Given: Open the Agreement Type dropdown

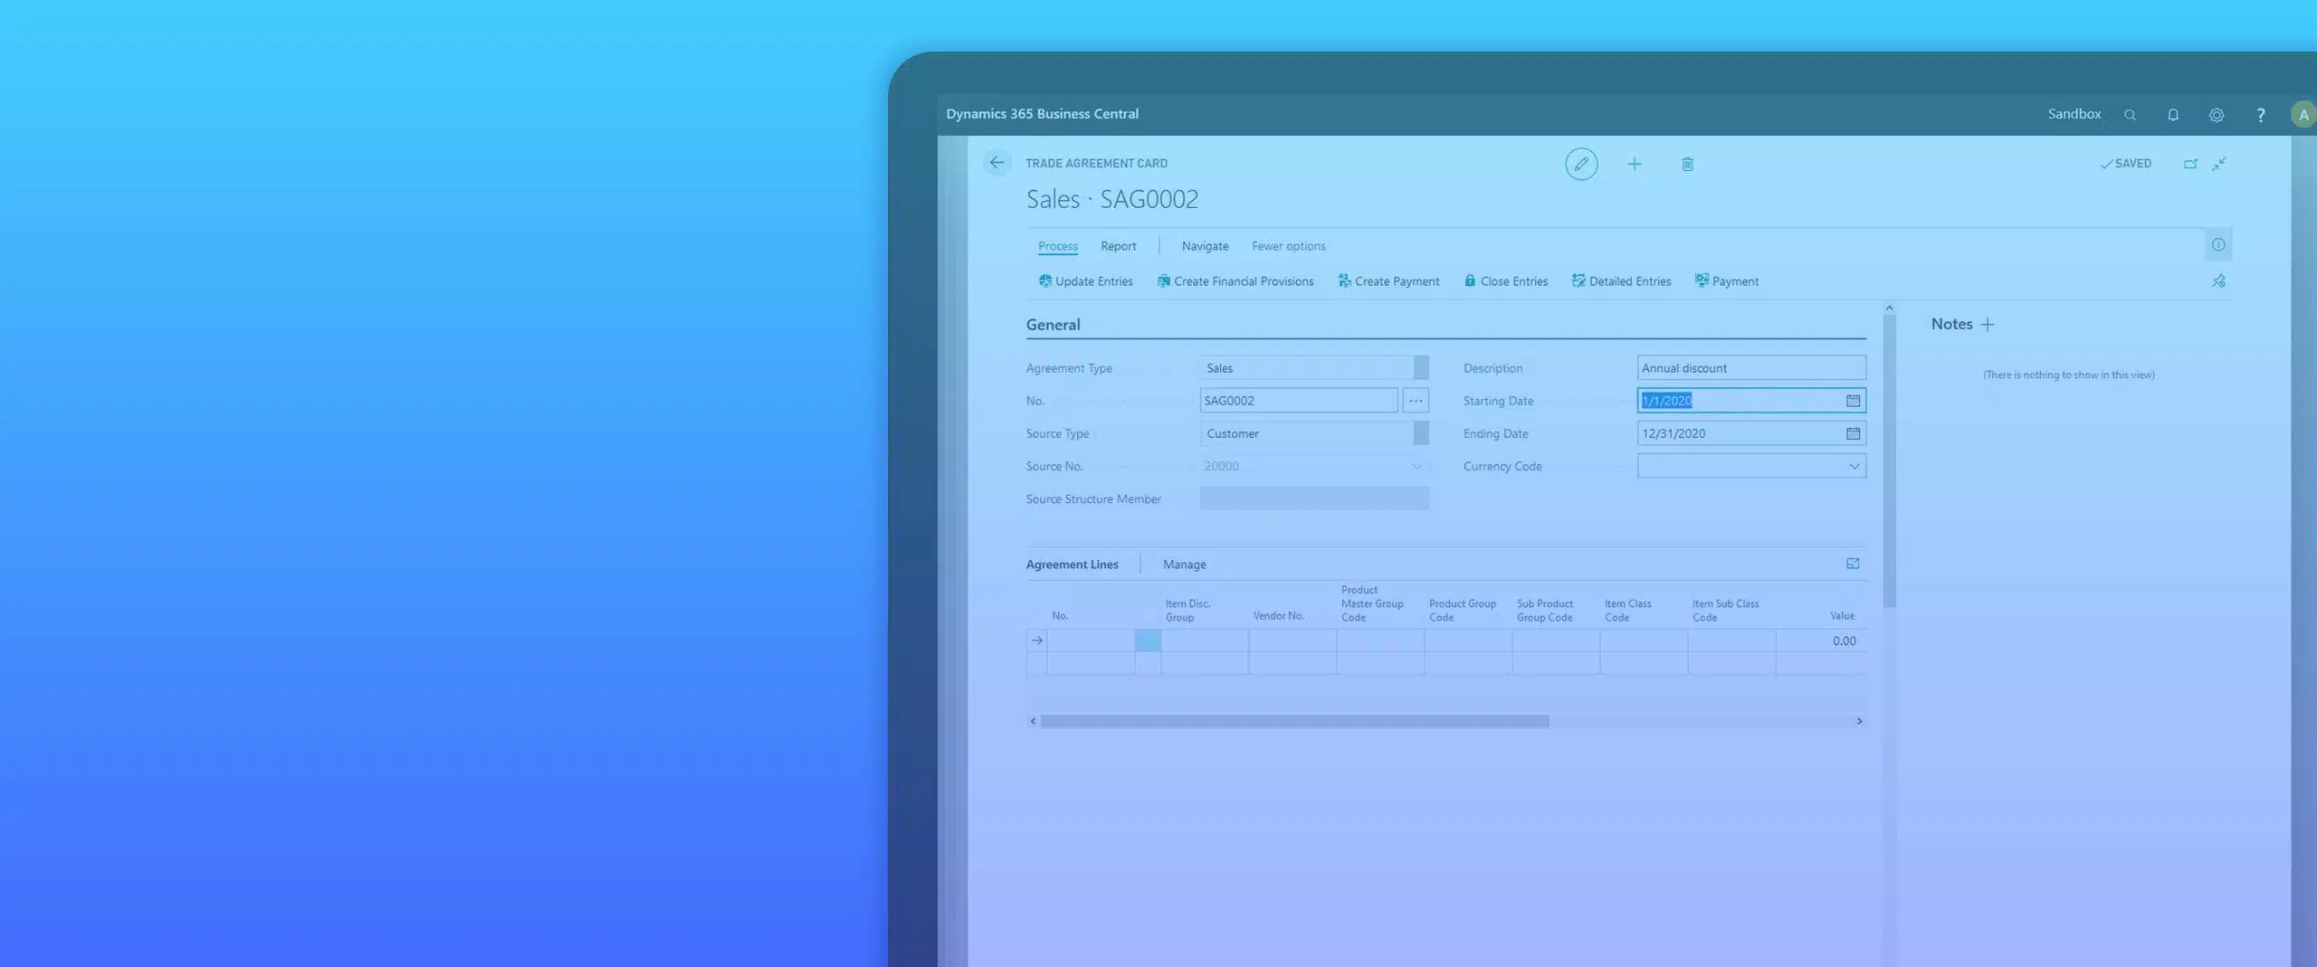Looking at the screenshot, I should (1420, 368).
